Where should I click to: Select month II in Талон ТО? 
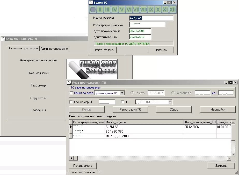100,10
